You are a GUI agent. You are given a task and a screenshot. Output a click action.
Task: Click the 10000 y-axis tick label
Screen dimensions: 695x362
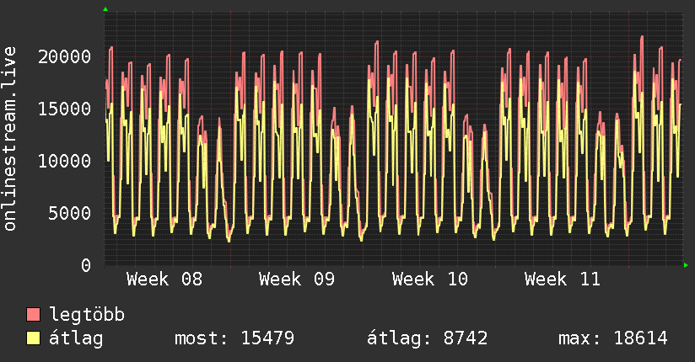coord(64,161)
